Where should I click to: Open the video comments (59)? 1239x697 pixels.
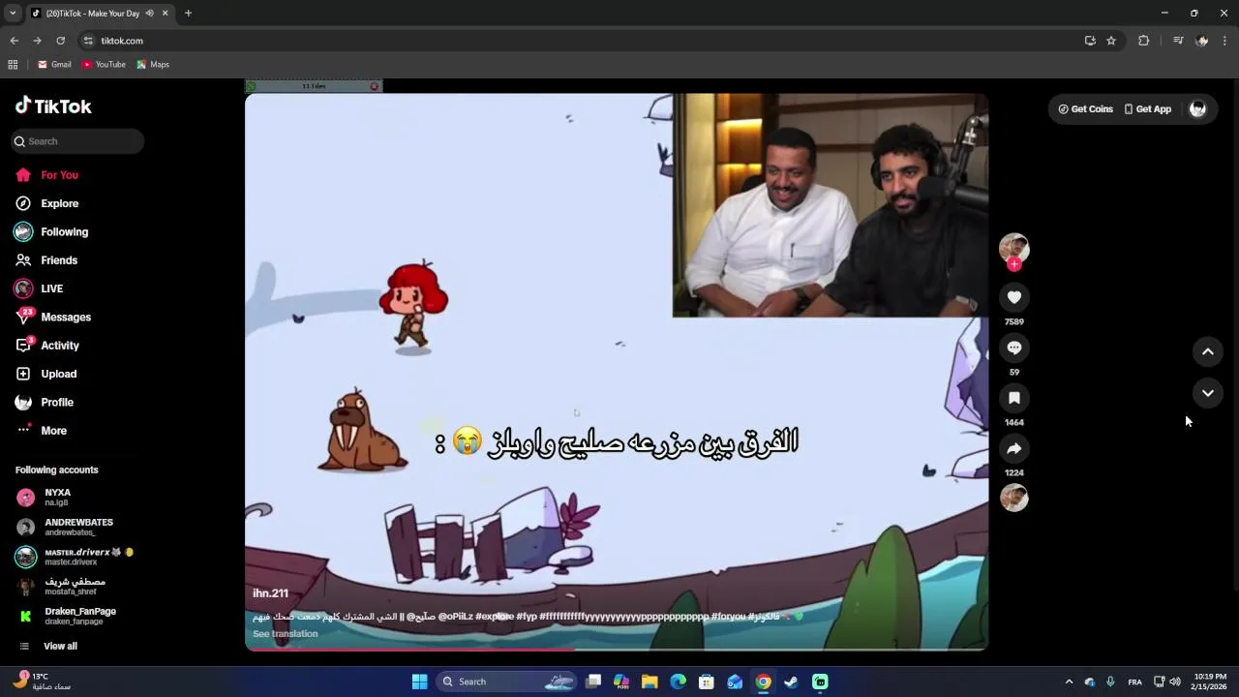(x=1013, y=348)
